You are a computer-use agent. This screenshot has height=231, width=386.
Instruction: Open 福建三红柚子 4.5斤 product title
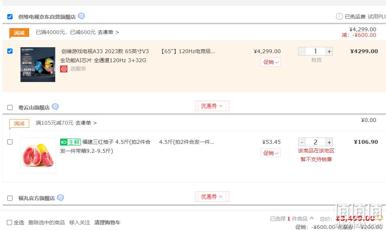(105, 146)
